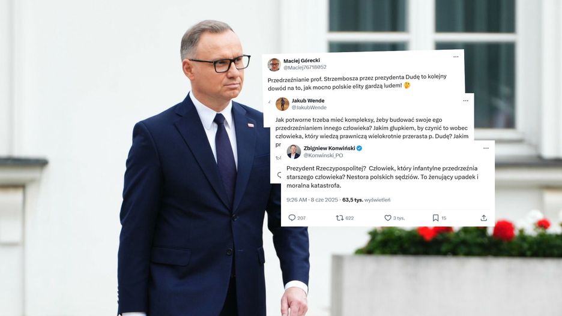Open the @JakubWende handle
The image size is (562, 316).
[309, 107]
